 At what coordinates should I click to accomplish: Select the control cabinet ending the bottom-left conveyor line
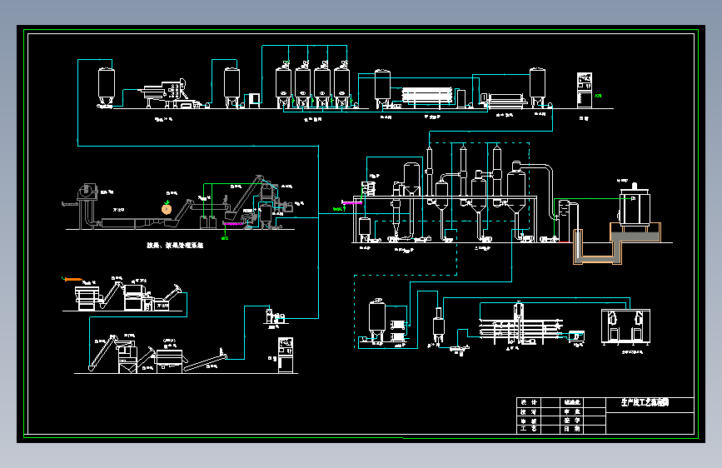[286, 355]
